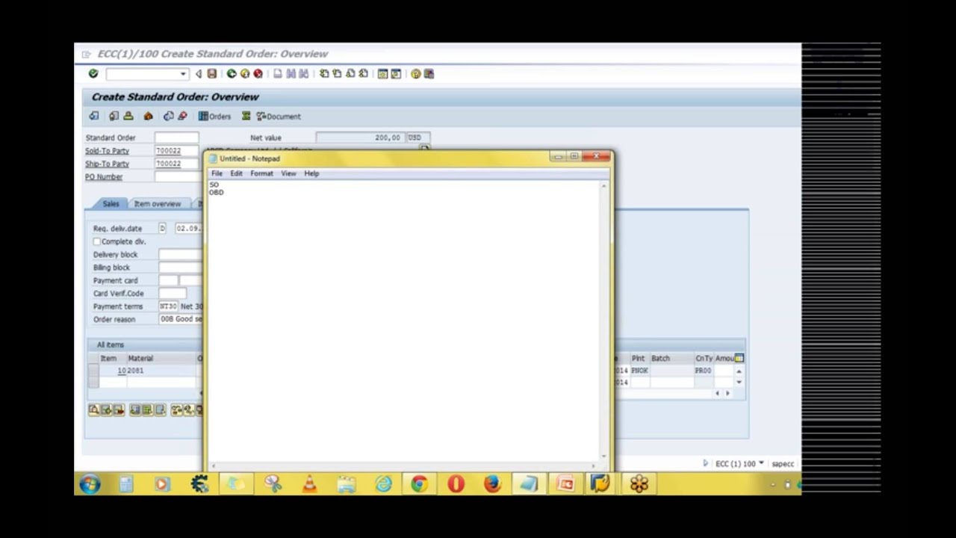Open Notepad Help menu

311,173
